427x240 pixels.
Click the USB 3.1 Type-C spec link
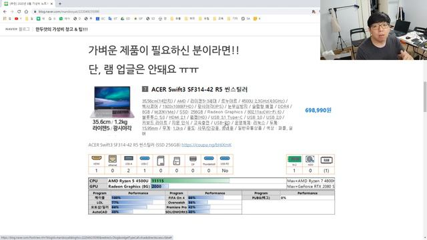click(227, 117)
